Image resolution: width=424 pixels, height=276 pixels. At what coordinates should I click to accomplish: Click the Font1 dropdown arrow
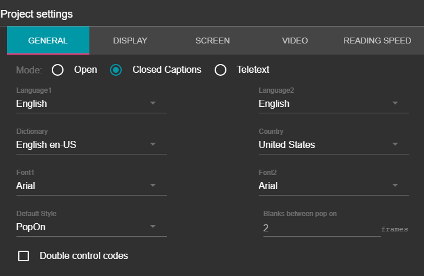coord(153,186)
